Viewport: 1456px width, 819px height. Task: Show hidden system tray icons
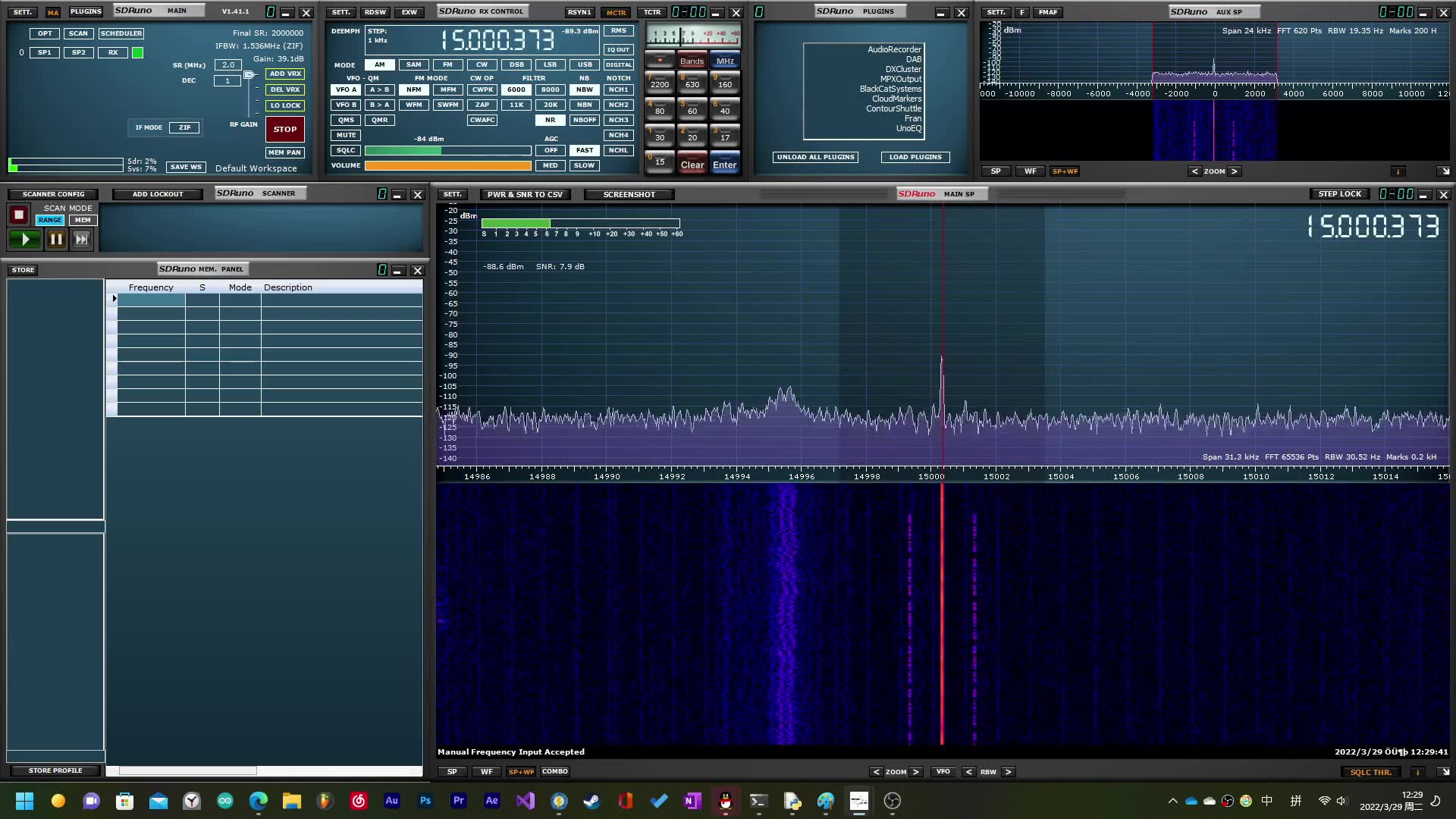(1173, 801)
